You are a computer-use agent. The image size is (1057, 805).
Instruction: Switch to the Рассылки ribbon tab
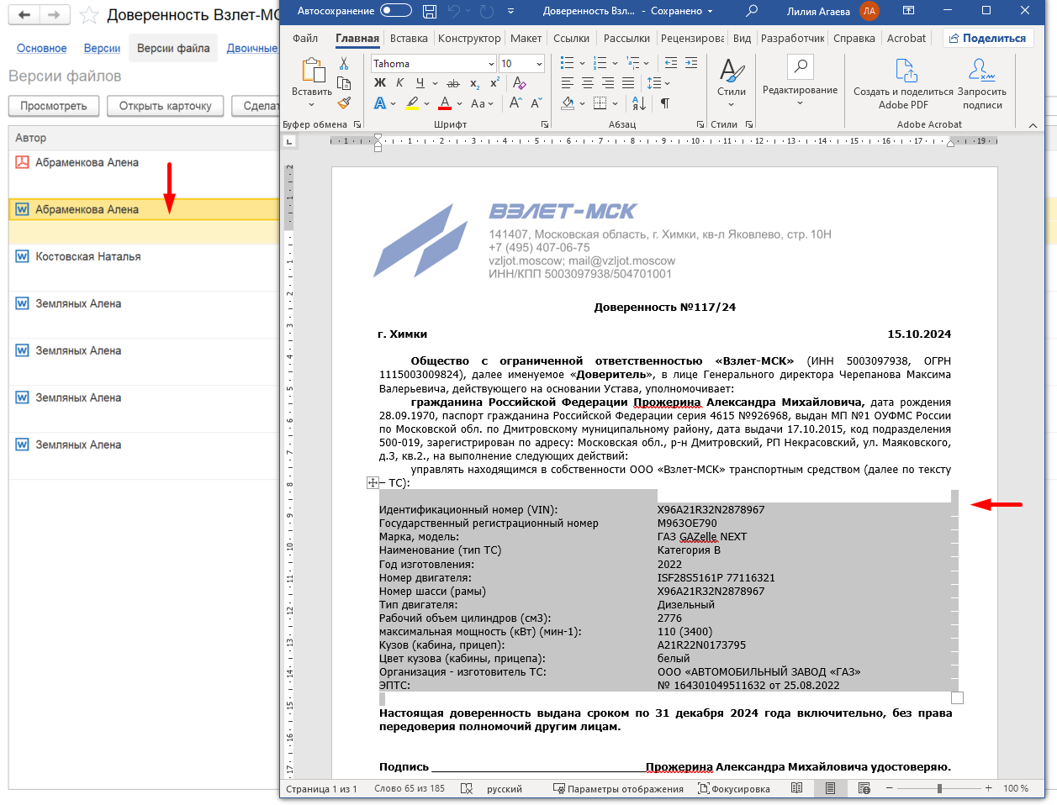pos(626,38)
